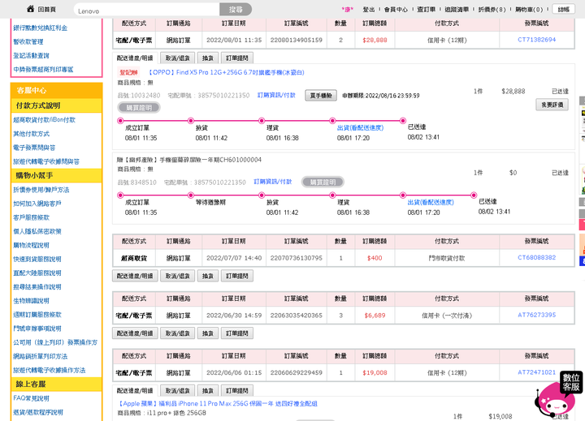Viewport: 585px width, 421px height.
Task: Click the 等待猶豫期 progress dot
Action: [x=191, y=195]
